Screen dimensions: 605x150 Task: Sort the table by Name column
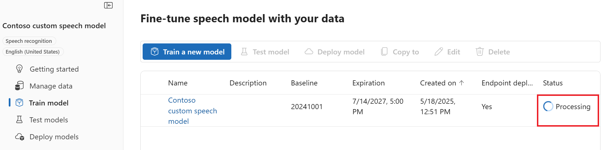[178, 83]
